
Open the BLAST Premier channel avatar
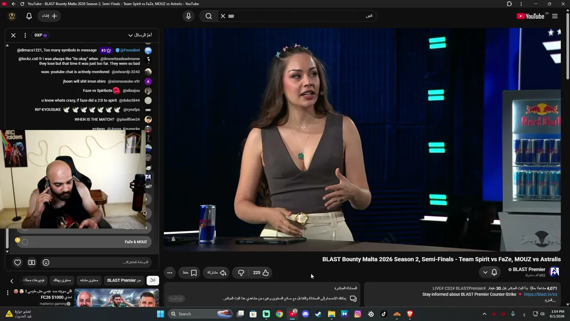coord(554,272)
